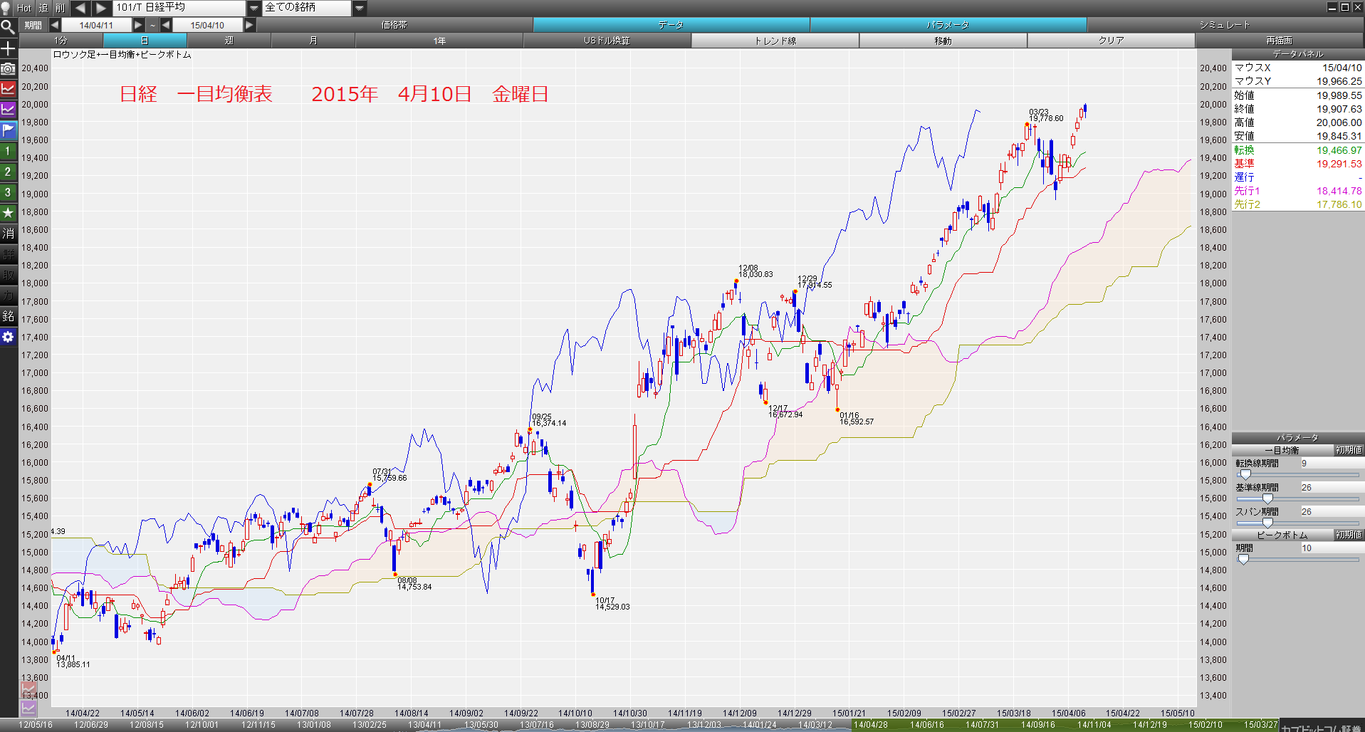Click the 期間 period button
This screenshot has width=1365, height=732.
(33, 25)
